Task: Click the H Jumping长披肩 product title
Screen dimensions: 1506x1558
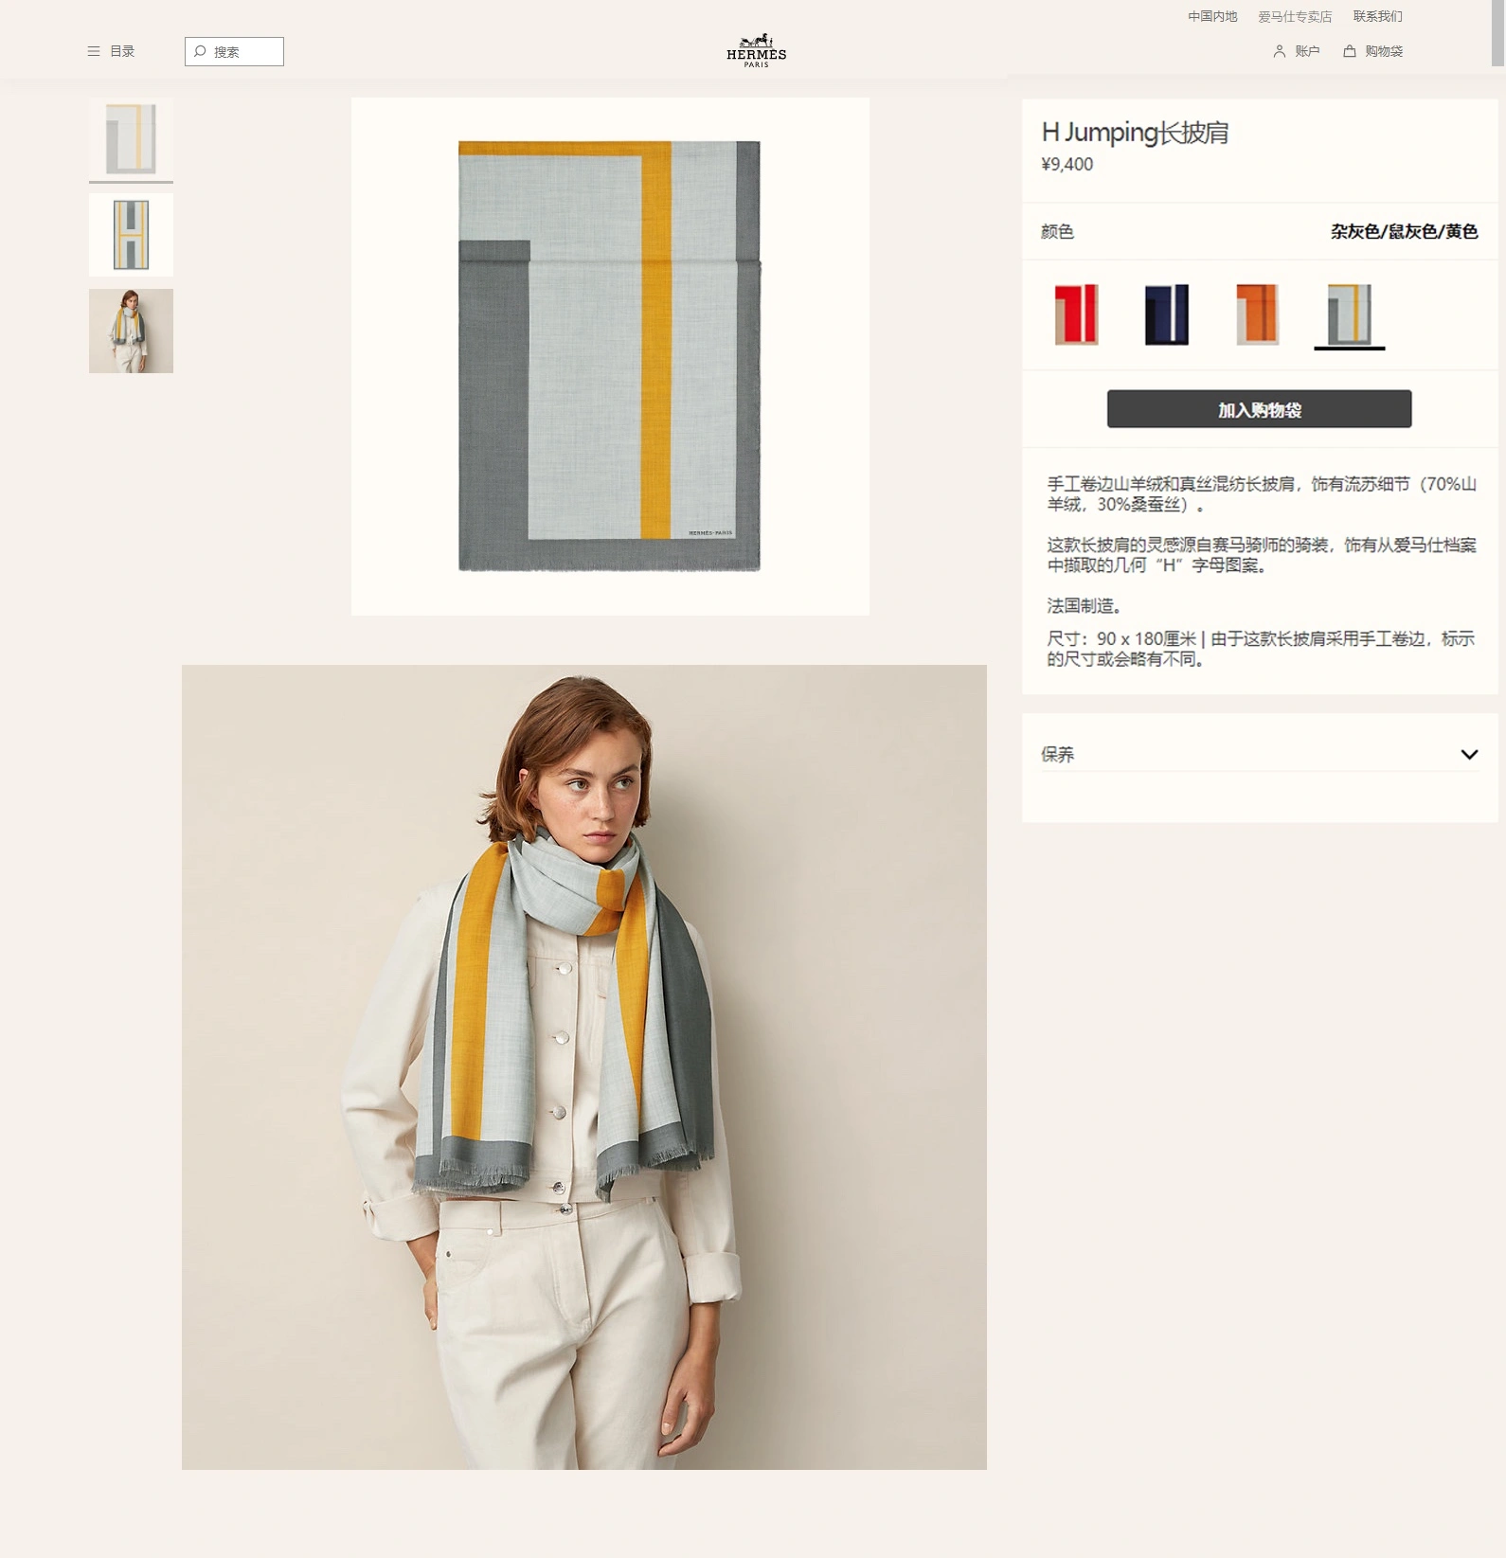Action: [x=1135, y=133]
